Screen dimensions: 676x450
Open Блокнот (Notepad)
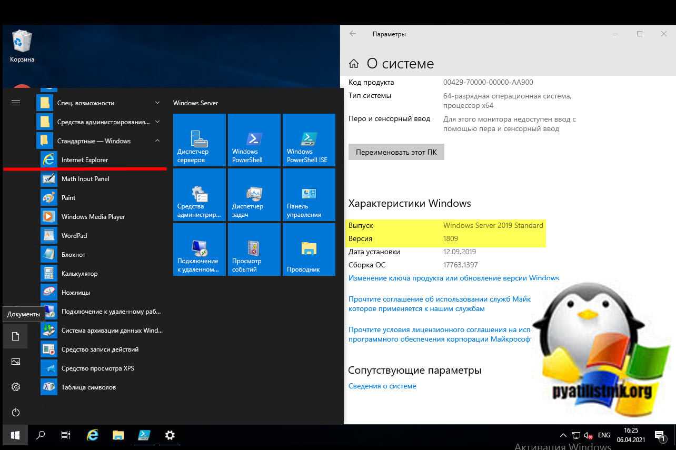click(x=102, y=254)
